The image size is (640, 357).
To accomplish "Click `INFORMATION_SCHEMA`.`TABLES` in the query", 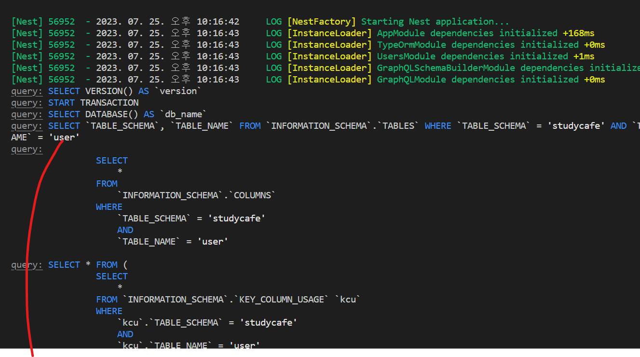I will [x=343, y=126].
